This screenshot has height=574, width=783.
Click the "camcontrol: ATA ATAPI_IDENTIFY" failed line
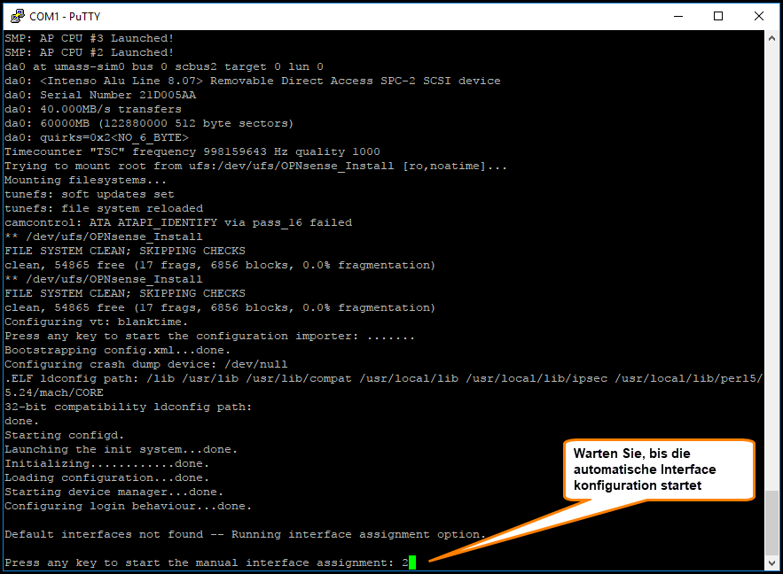[177, 222]
